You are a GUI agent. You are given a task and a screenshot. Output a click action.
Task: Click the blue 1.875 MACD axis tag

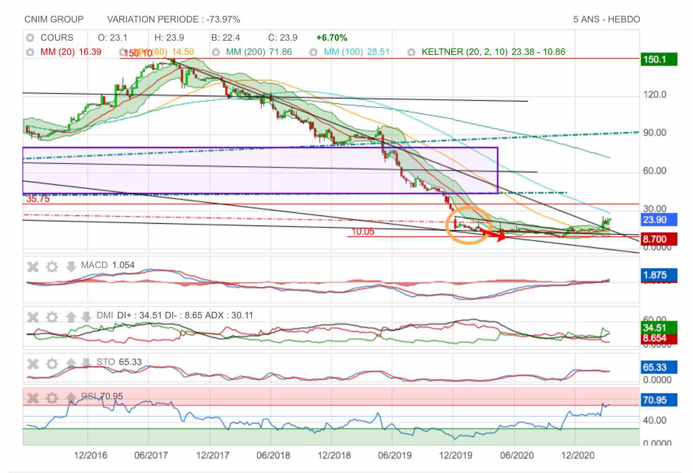pos(659,275)
